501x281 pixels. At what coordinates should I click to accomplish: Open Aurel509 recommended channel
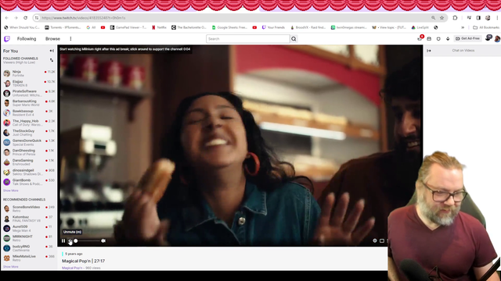click(x=29, y=229)
